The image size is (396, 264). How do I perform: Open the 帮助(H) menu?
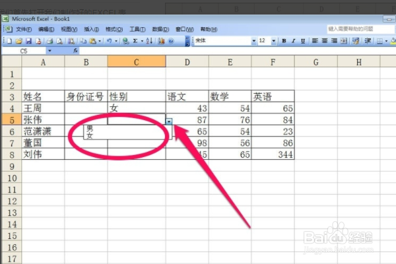coord(209,29)
